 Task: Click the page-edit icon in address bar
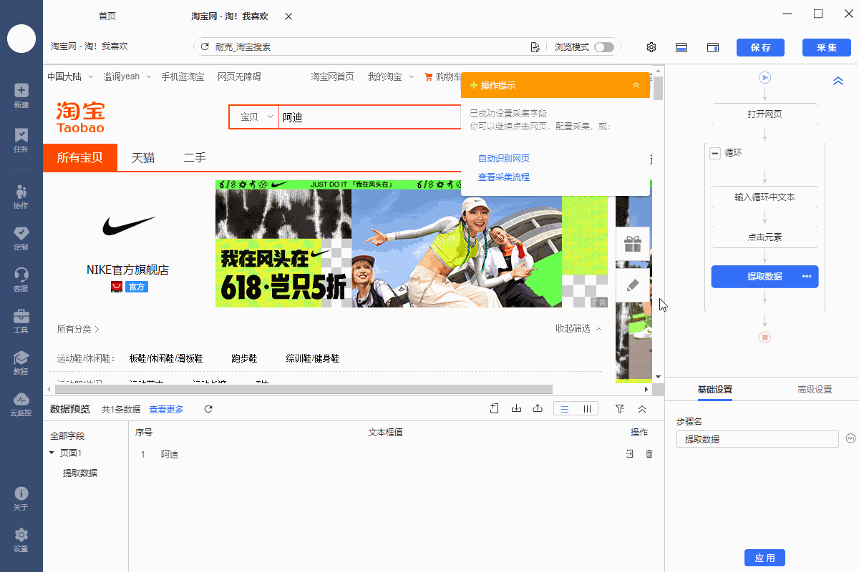535,47
